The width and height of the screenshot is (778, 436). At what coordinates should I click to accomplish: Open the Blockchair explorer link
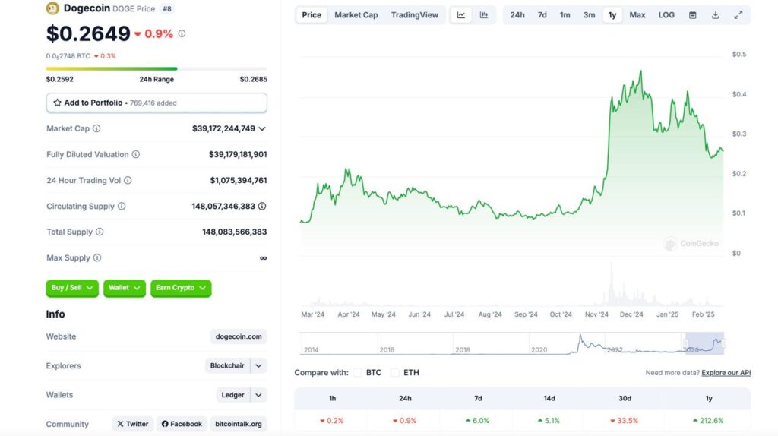pyautogui.click(x=227, y=365)
